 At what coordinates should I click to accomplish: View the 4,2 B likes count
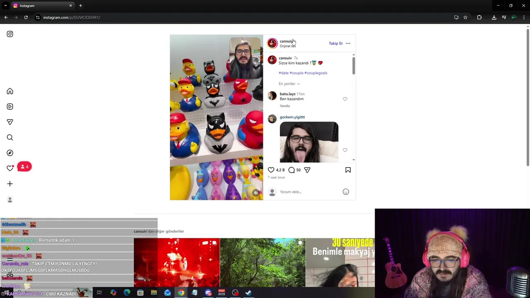point(280,170)
